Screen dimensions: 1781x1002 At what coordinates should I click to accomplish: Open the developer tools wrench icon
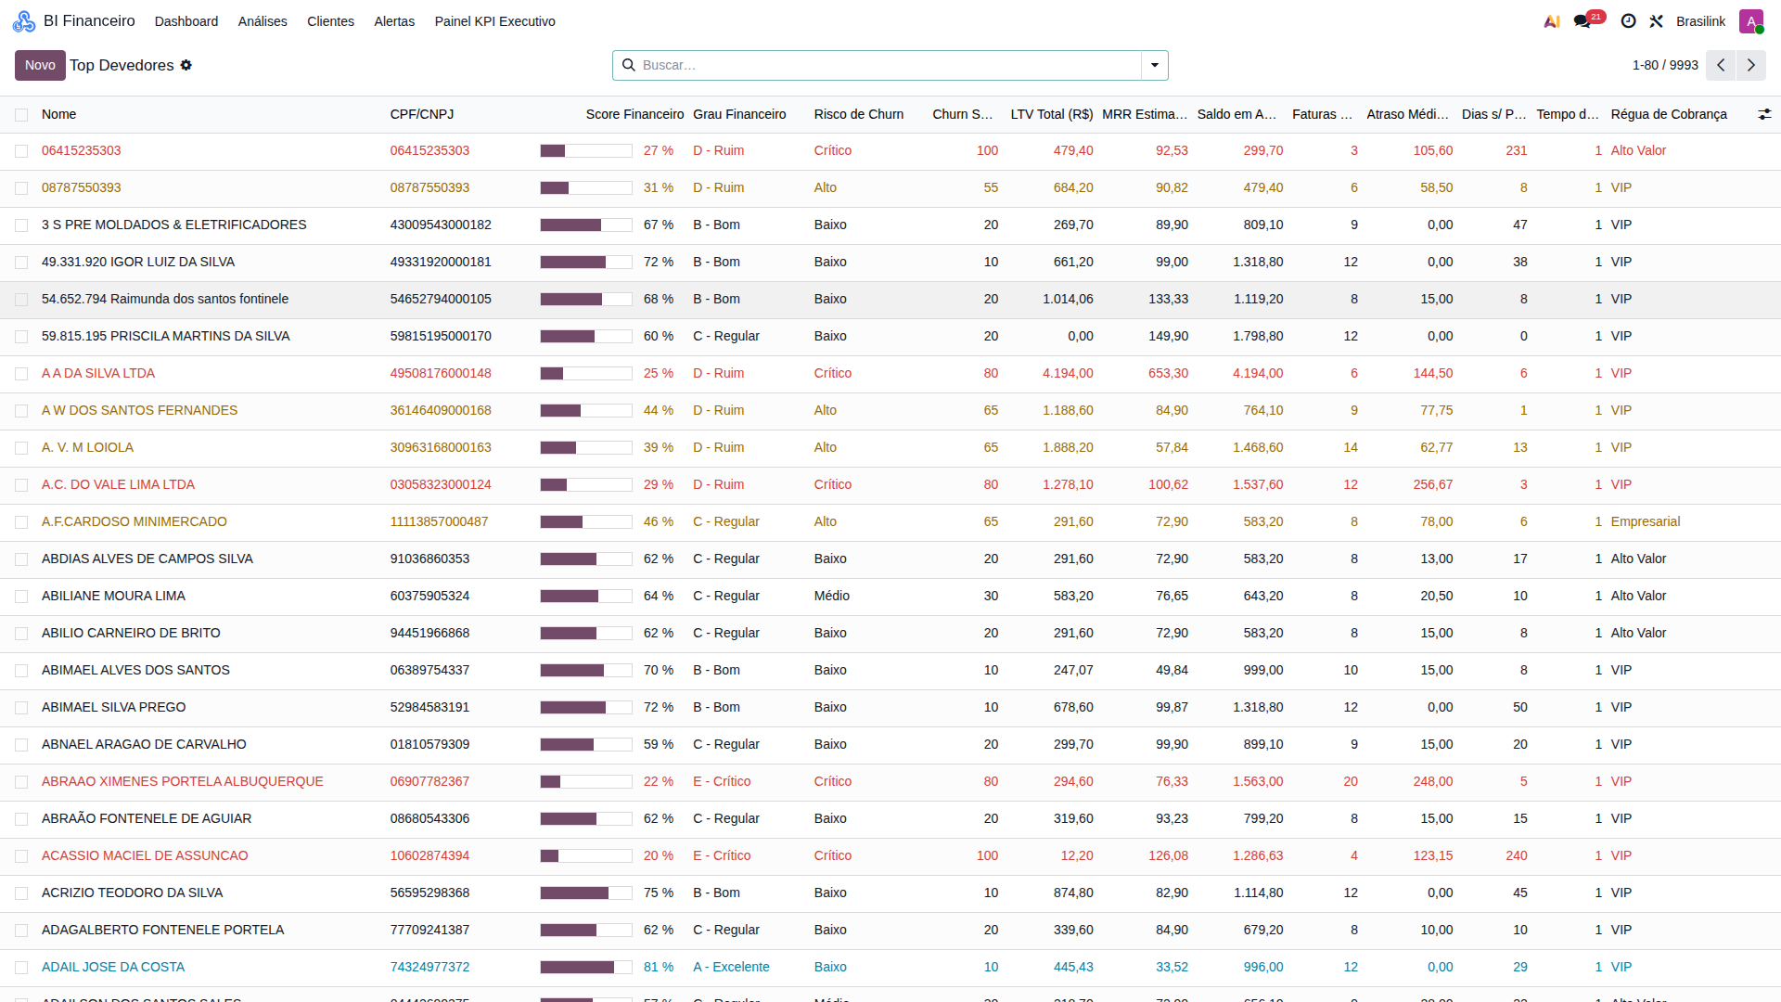tap(1657, 21)
